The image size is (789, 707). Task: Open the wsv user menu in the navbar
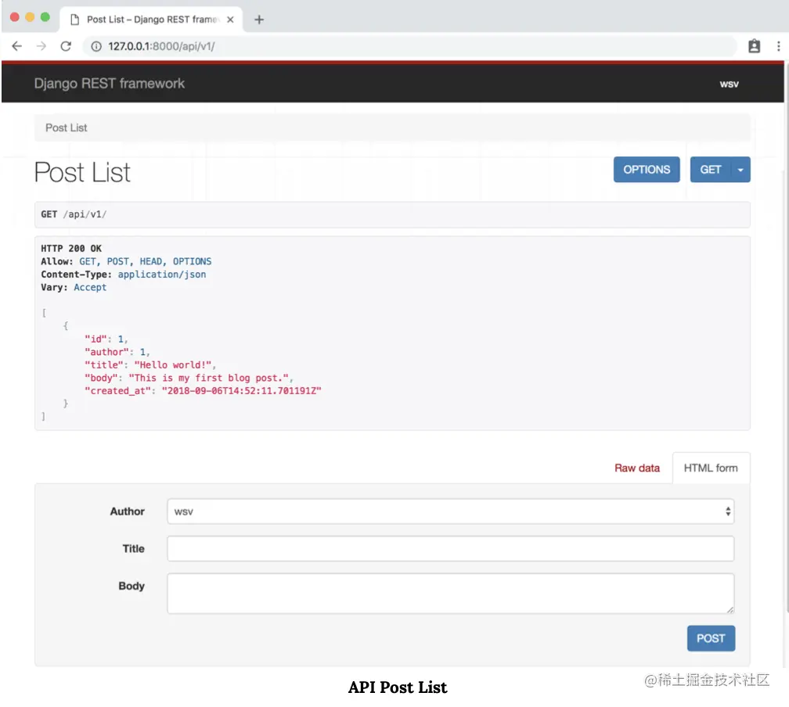[729, 84]
